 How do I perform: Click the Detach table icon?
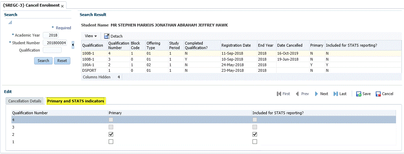coord(107,36)
